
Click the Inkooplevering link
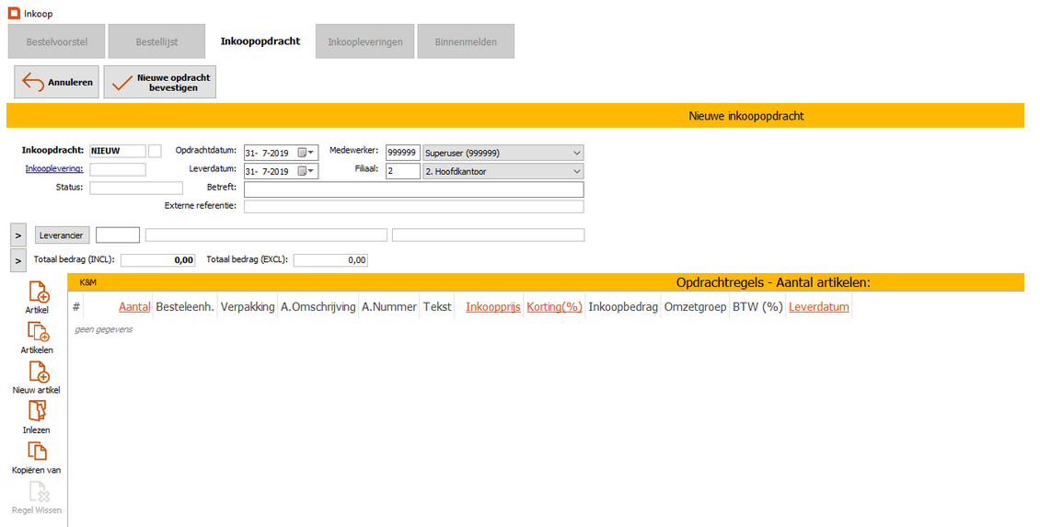pos(54,169)
